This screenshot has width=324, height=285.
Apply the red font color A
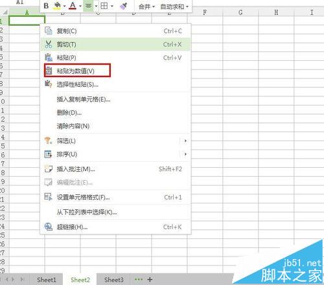pyautogui.click(x=73, y=6)
